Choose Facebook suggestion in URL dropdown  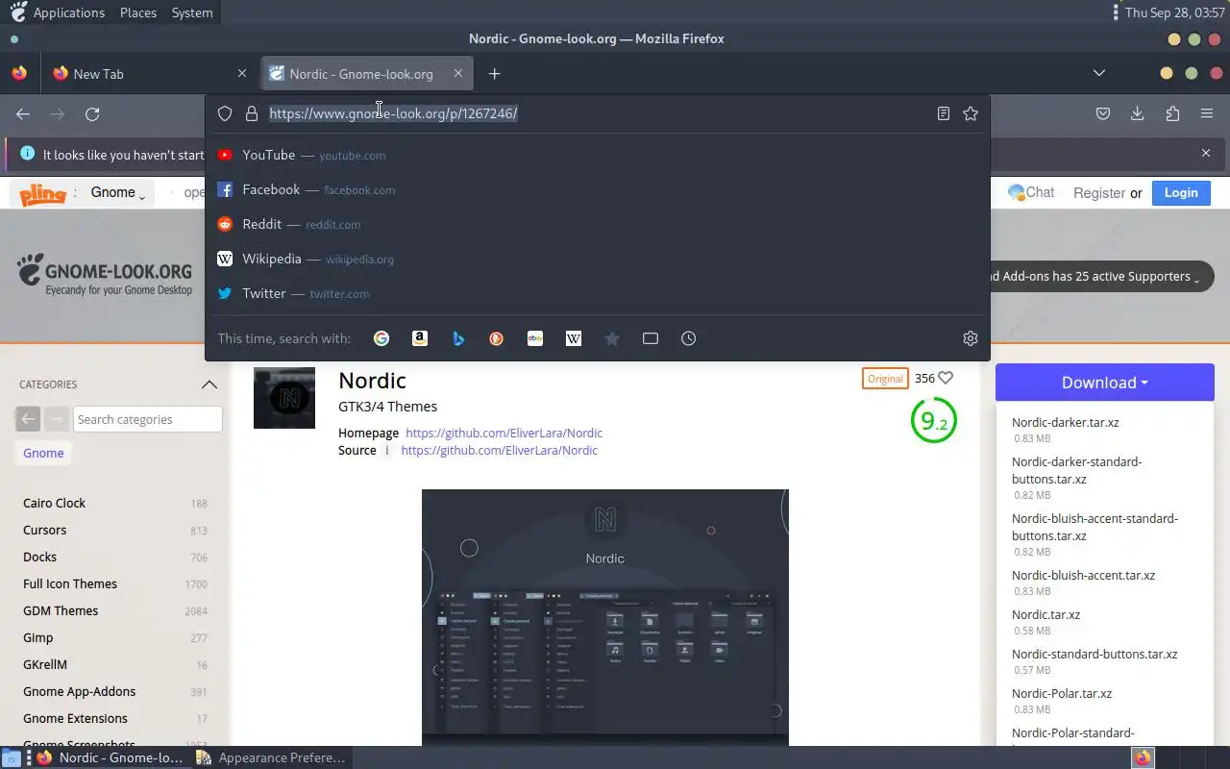598,189
